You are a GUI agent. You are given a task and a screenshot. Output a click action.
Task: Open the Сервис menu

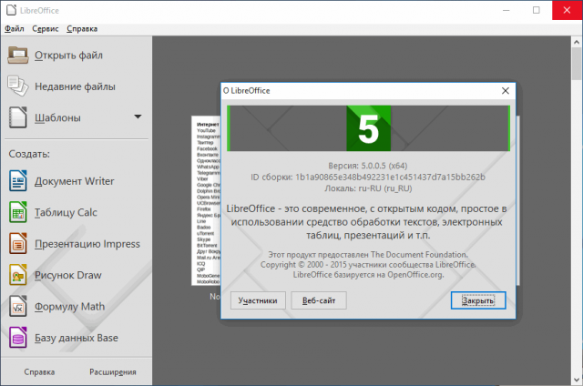click(46, 29)
